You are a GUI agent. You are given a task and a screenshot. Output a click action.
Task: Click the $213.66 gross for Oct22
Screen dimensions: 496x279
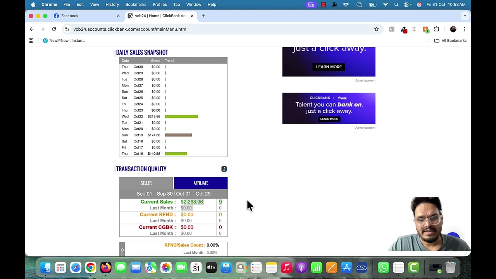pos(154,116)
